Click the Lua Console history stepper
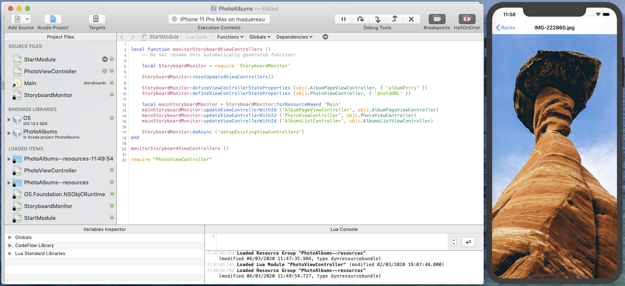This screenshot has width=625, height=286. [454, 242]
